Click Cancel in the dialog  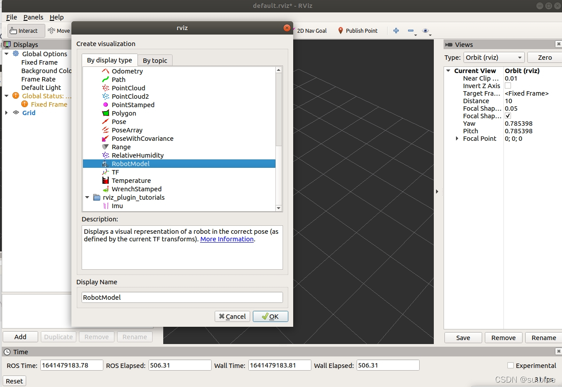coord(232,316)
